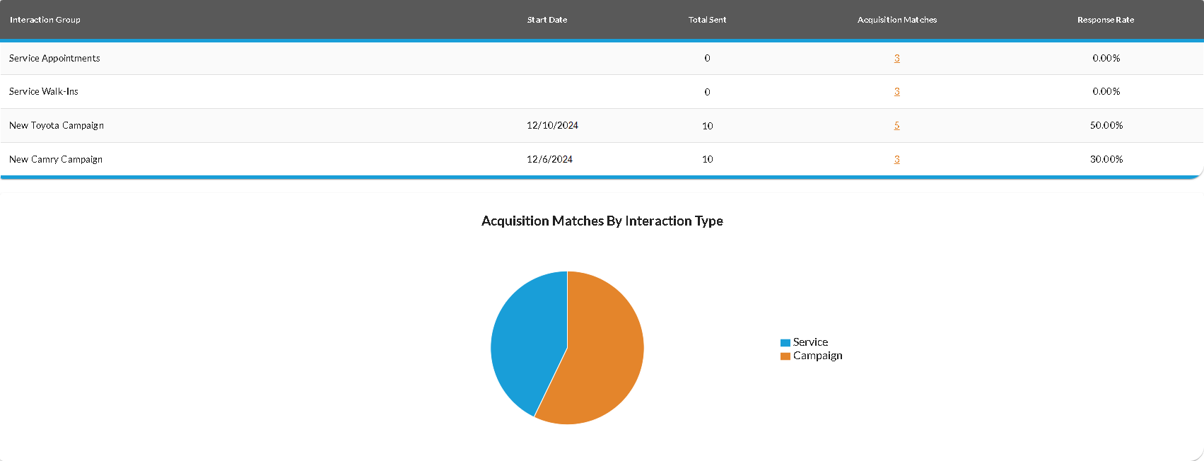The height and width of the screenshot is (461, 1204).
Task: Click the Service legend label
Action: 810,342
